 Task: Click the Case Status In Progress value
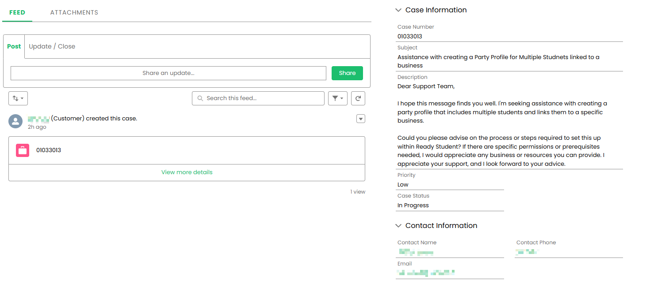(x=413, y=205)
